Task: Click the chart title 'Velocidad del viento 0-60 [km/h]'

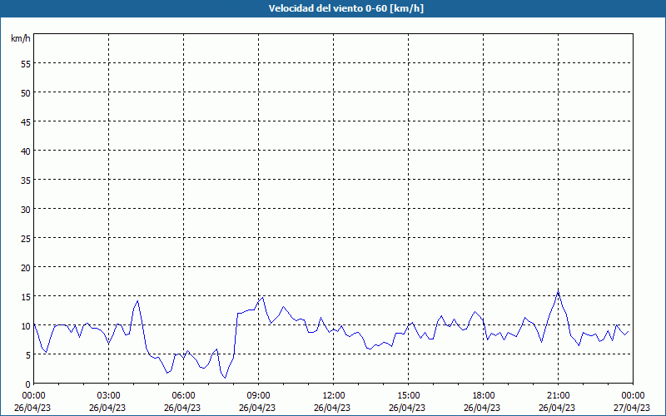Action: pyautogui.click(x=345, y=8)
